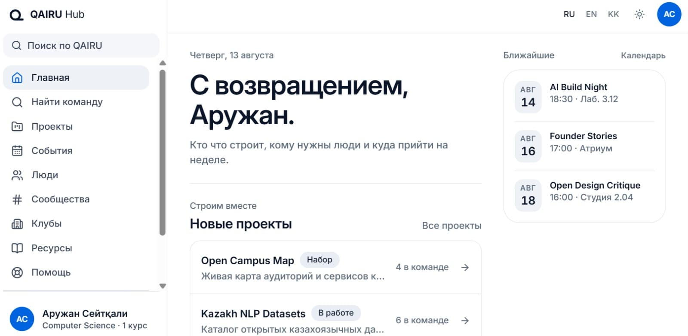Viewport: 688px width, 336px height.
Task: Open Open Design Critique event
Action: (x=584, y=195)
